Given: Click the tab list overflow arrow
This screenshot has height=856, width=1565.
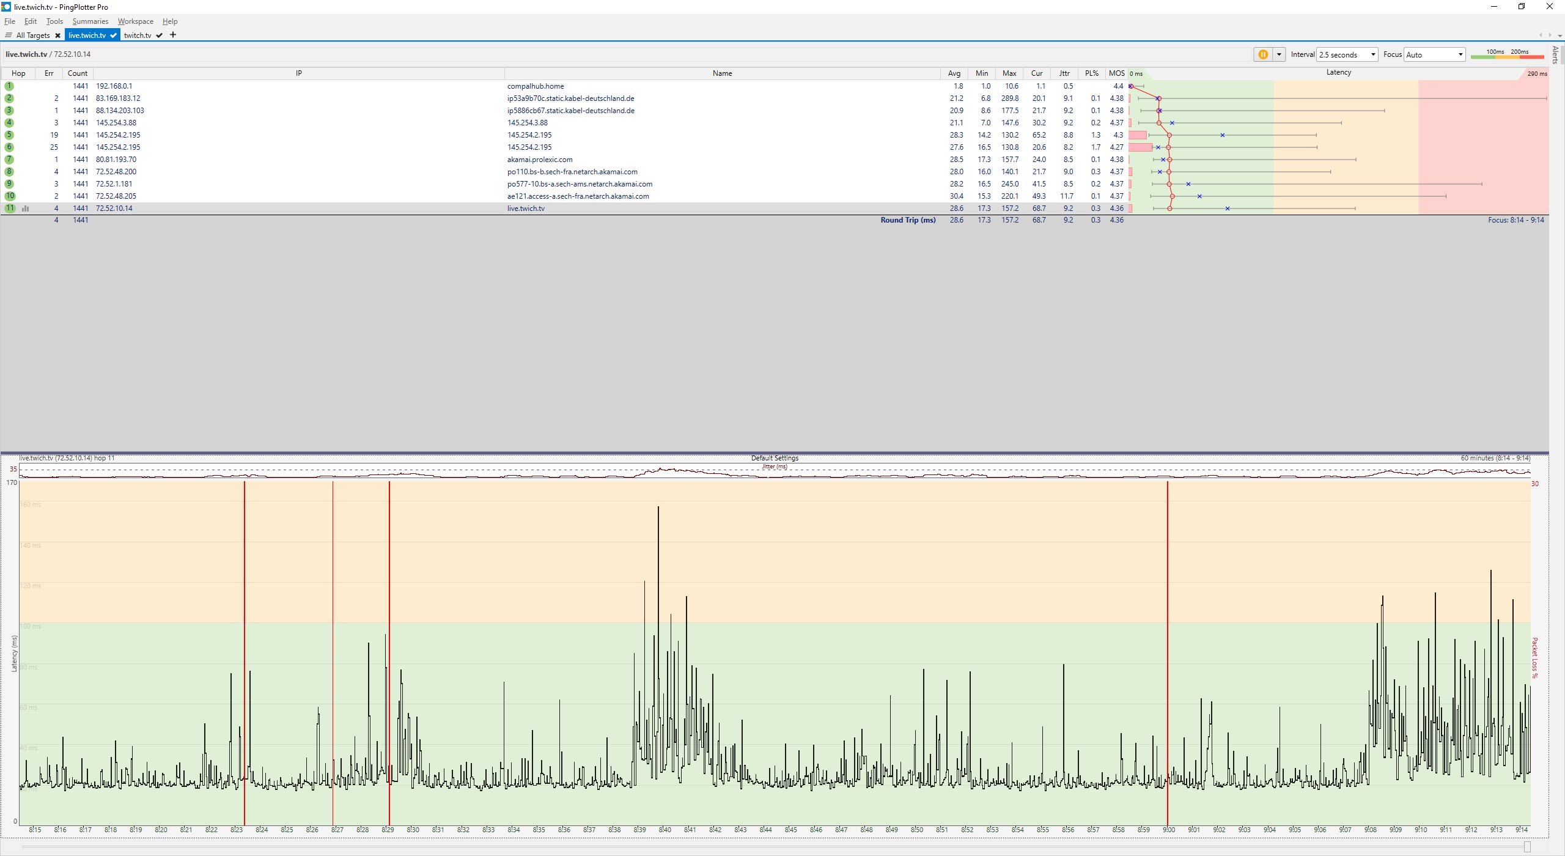Looking at the screenshot, I should [1560, 35].
